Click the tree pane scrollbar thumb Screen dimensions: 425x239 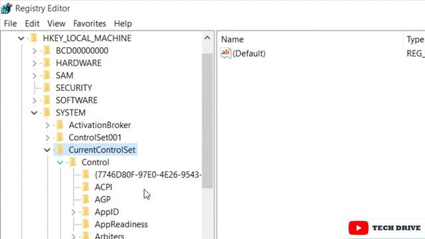pos(207,121)
